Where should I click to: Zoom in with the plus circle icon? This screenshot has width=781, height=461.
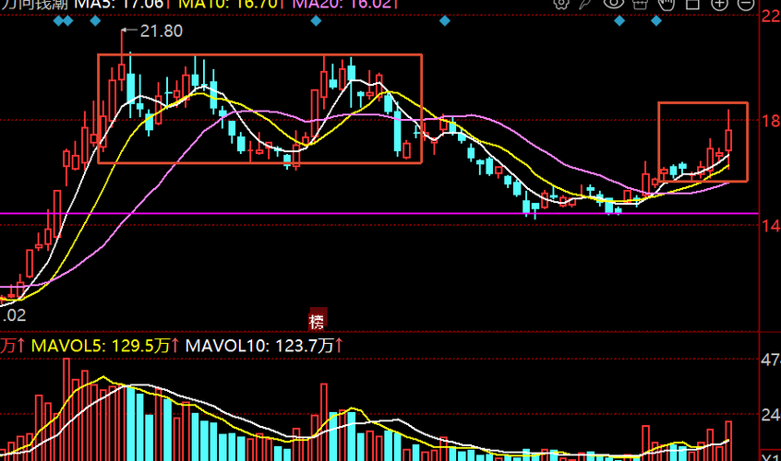719,4
